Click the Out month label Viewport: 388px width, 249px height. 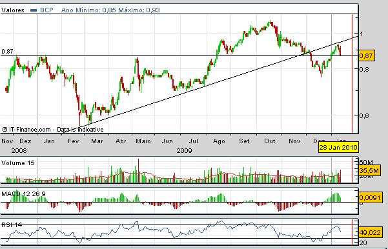click(269, 141)
